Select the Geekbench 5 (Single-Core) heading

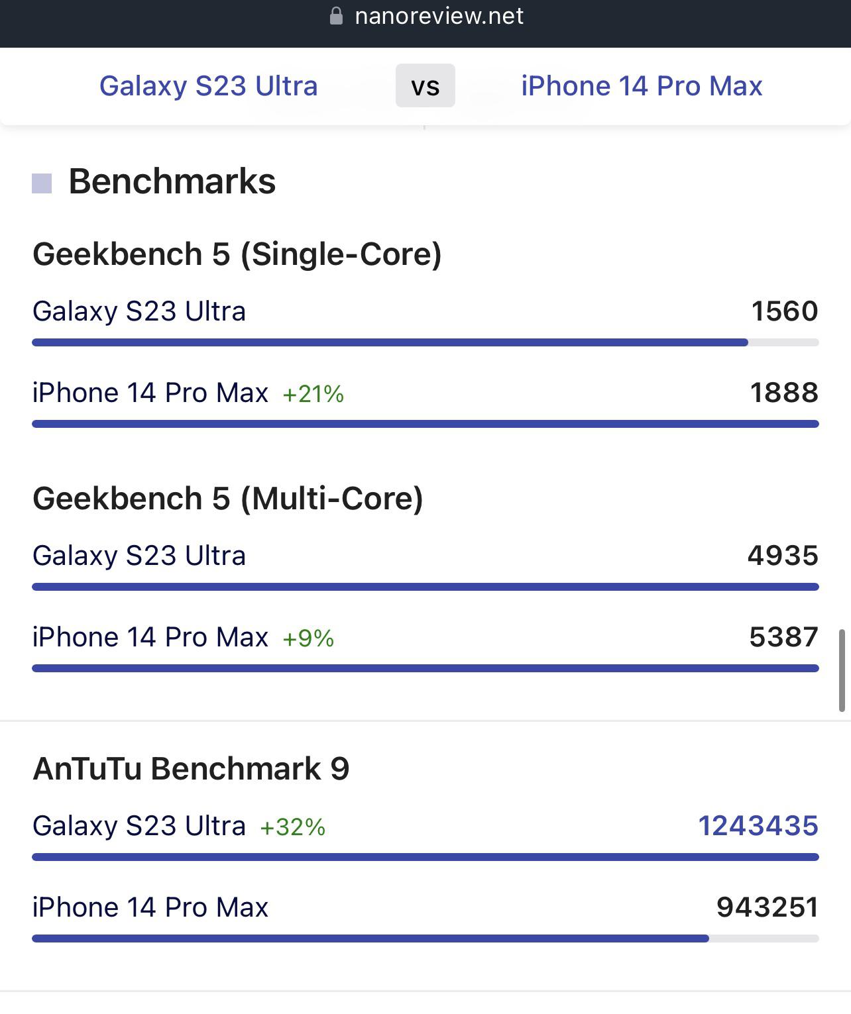coord(237,254)
